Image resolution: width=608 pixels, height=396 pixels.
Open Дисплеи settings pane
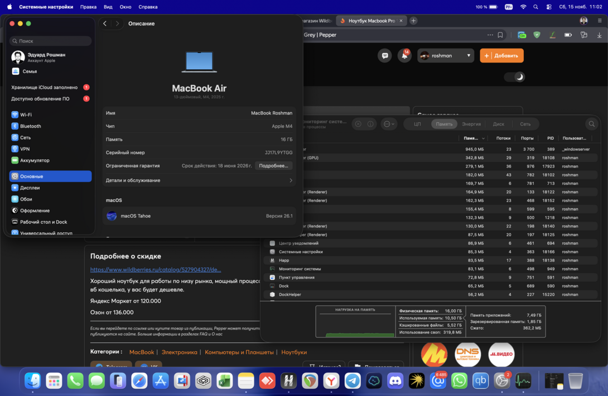pos(50,188)
